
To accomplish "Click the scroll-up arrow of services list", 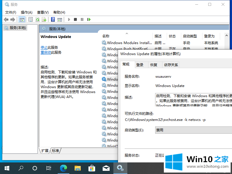I will [x=226, y=35].
